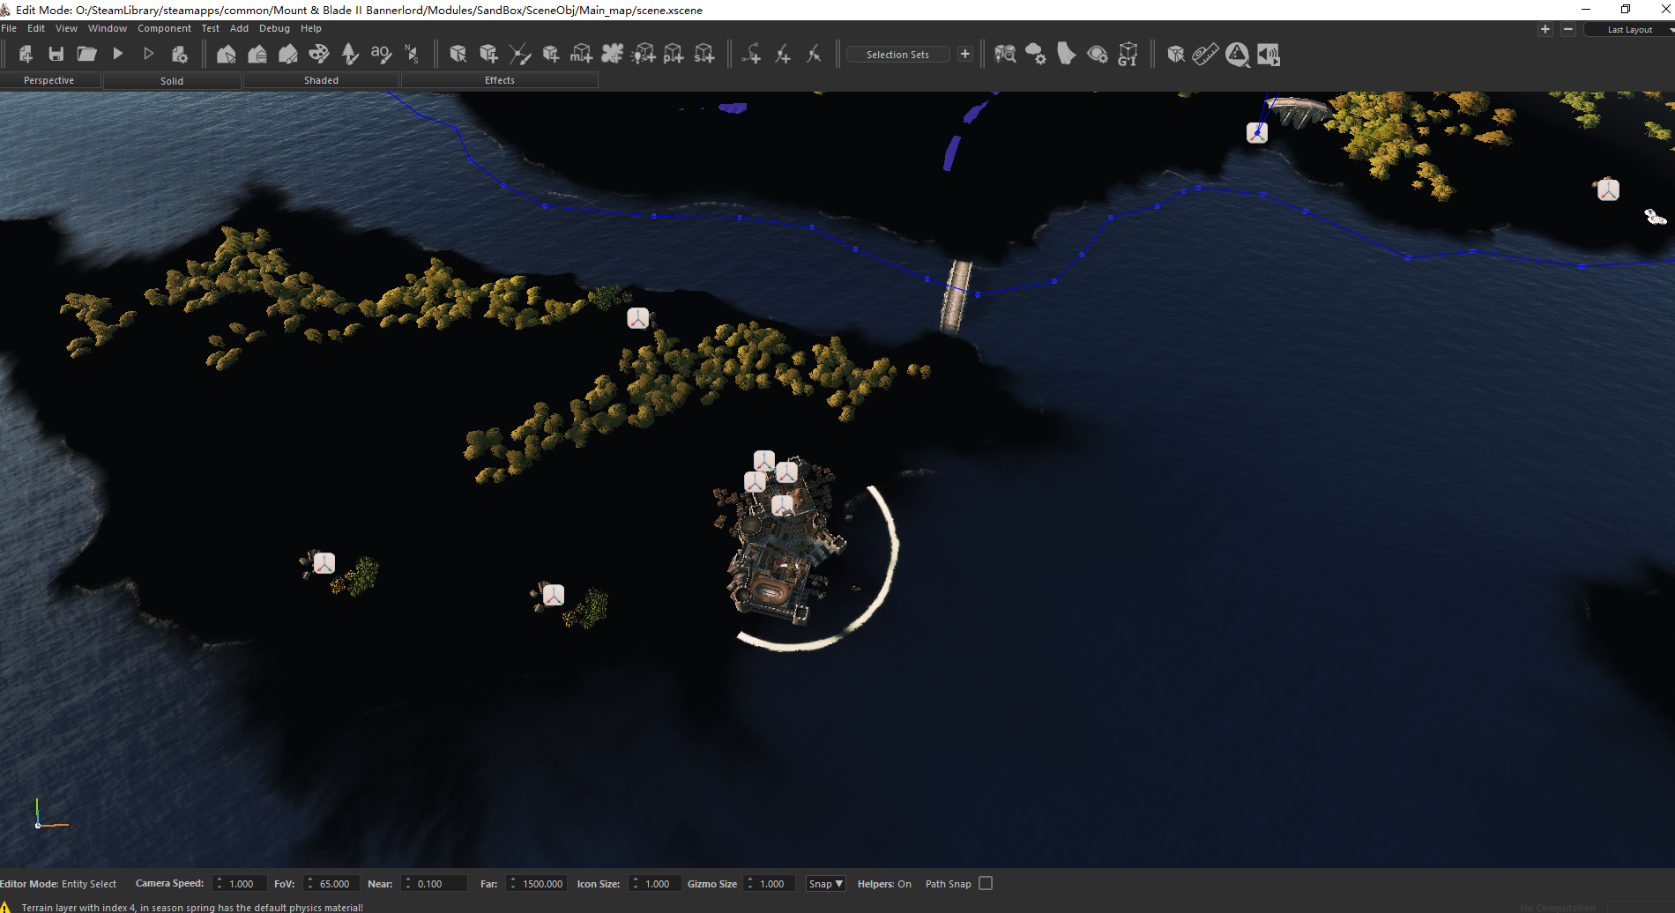Screen dimensions: 1675x913
Task: Open a scene with the folder icon
Action: (x=86, y=54)
